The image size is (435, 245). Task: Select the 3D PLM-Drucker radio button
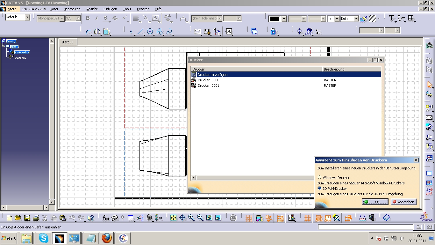pyautogui.click(x=319, y=188)
